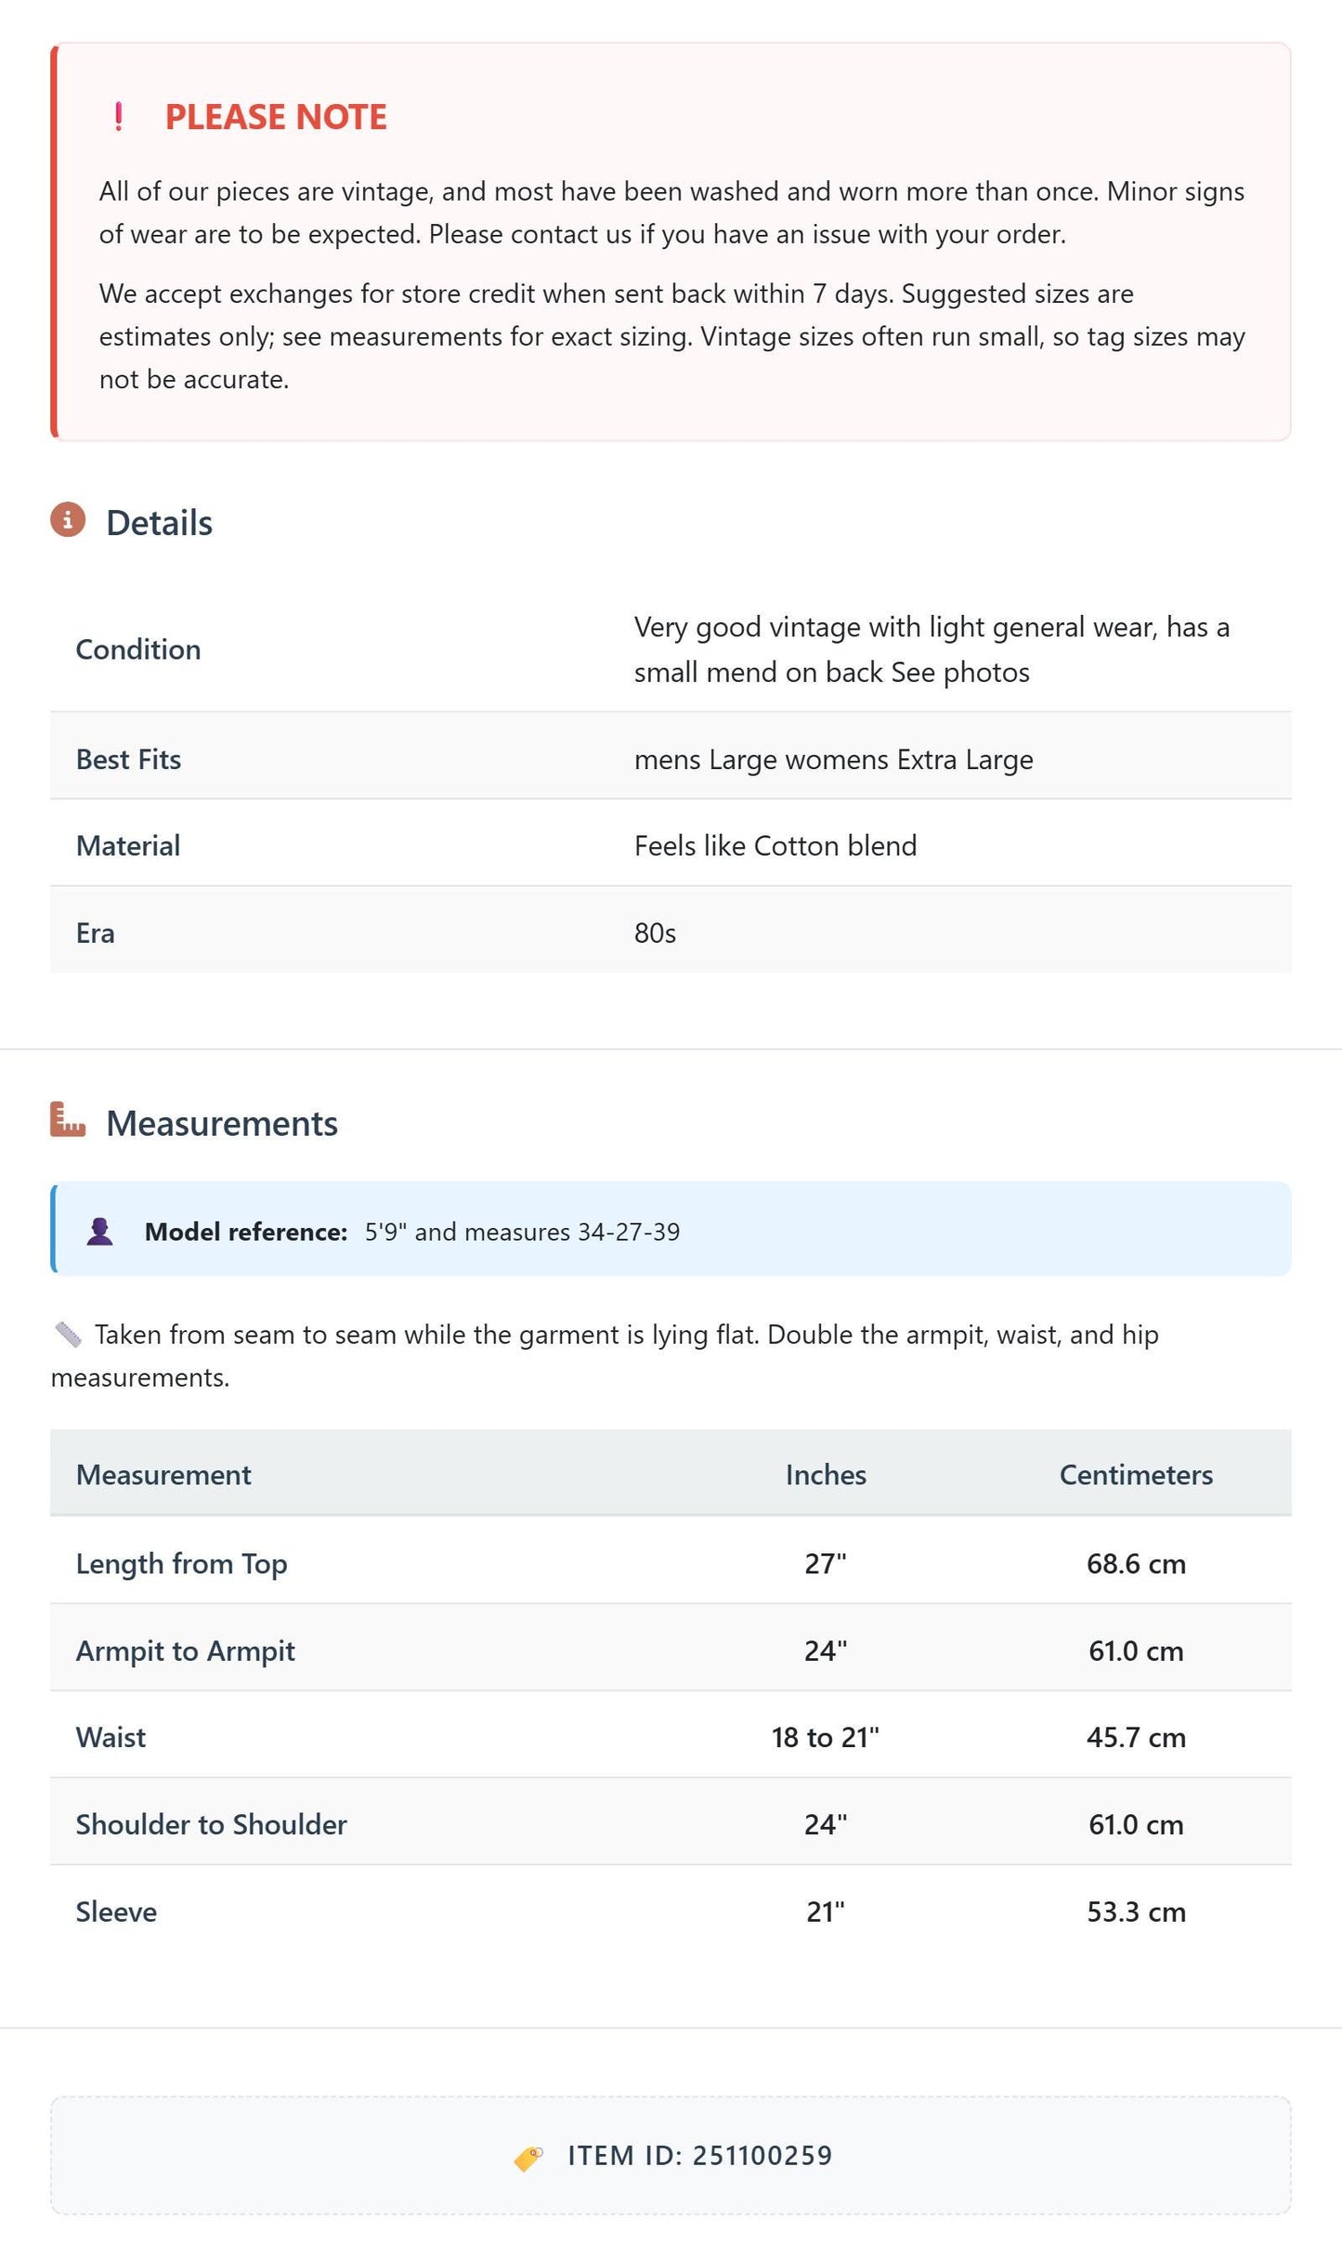The height and width of the screenshot is (2258, 1342).
Task: Click the Sleeve row label
Action: point(116,1912)
